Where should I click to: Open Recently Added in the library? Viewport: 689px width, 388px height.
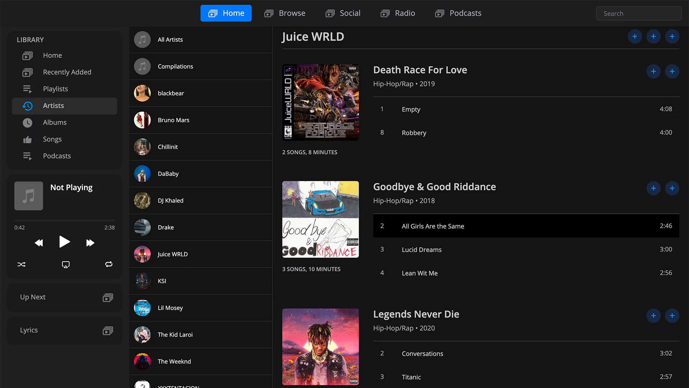point(65,72)
